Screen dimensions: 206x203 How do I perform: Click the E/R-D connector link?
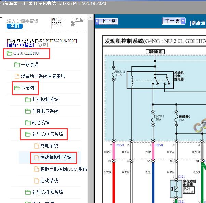click(x=120, y=145)
